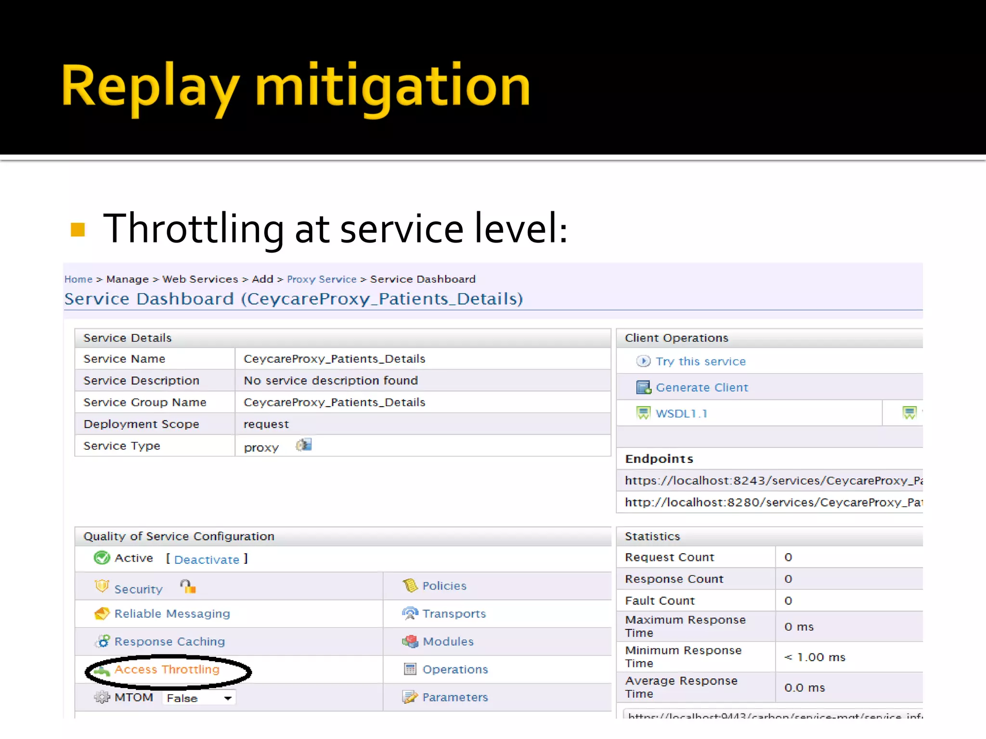
Task: Click the Request Count label
Action: [x=669, y=557]
